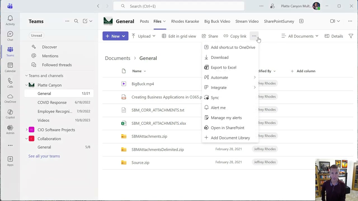Open the filter pane funnel icon
The width and height of the screenshot is (358, 201).
point(351,36)
